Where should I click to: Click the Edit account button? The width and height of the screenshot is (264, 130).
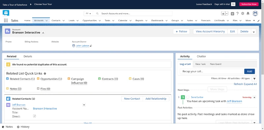pos(233,31)
